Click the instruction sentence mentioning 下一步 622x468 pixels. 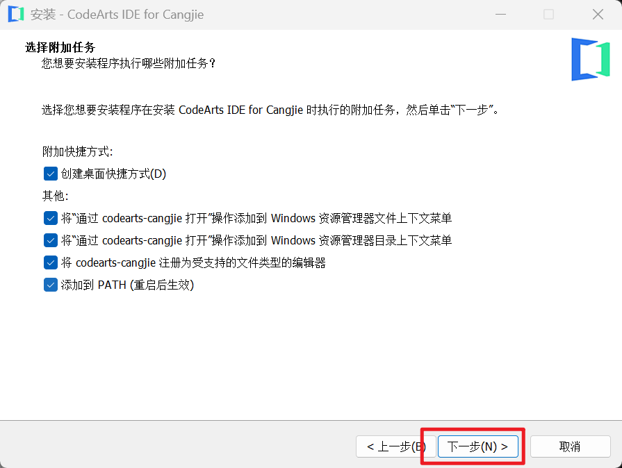[x=270, y=110]
